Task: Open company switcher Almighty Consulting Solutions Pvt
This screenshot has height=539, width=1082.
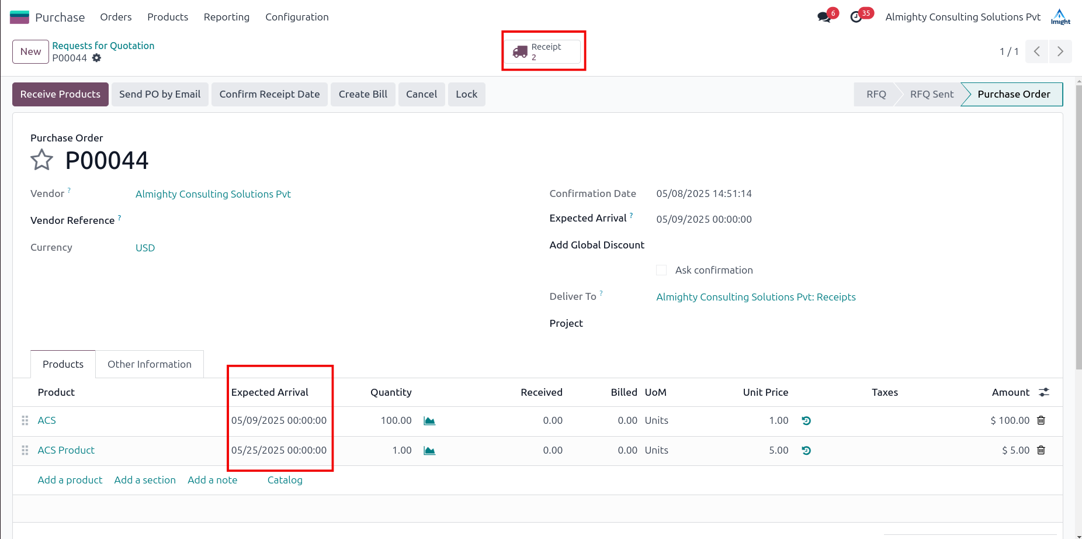Action: [963, 17]
